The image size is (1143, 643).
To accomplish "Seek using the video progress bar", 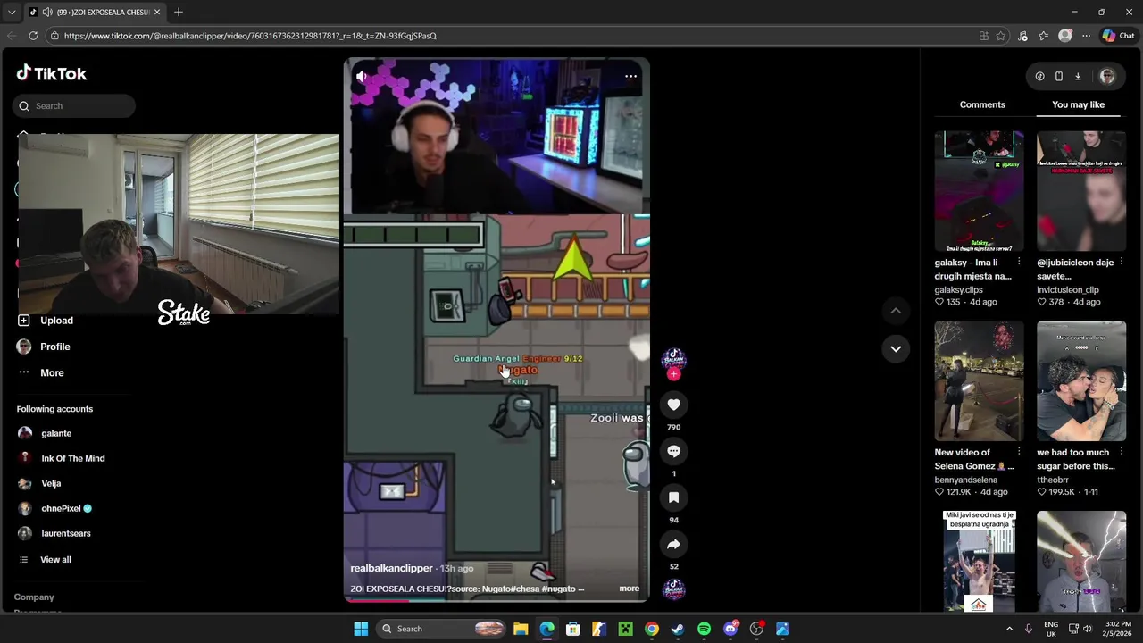I will (496, 601).
